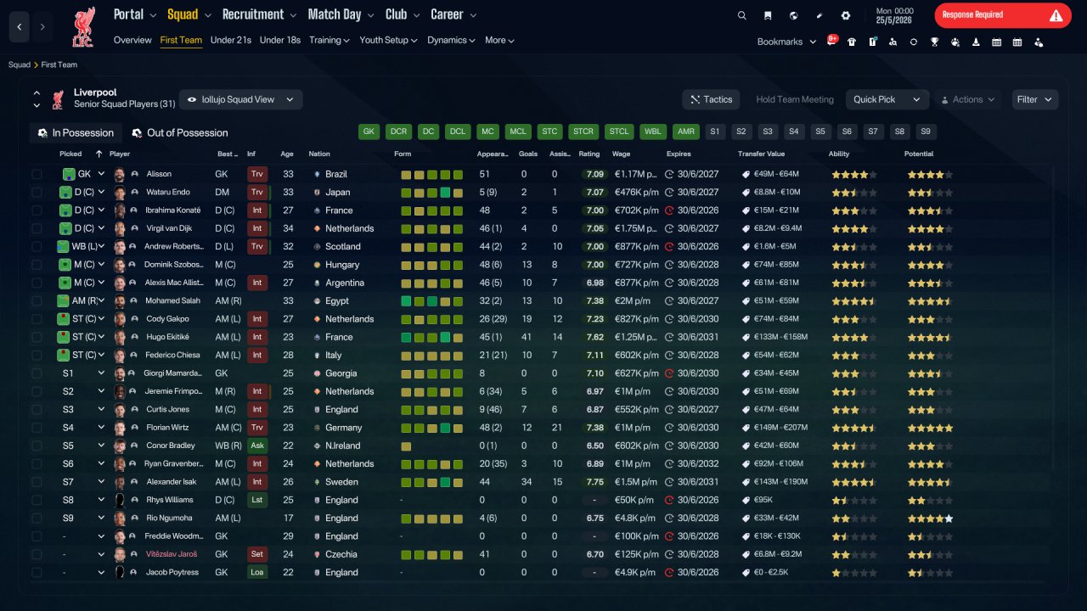Open the search magnifier icon
The image size is (1087, 611).
(x=742, y=15)
